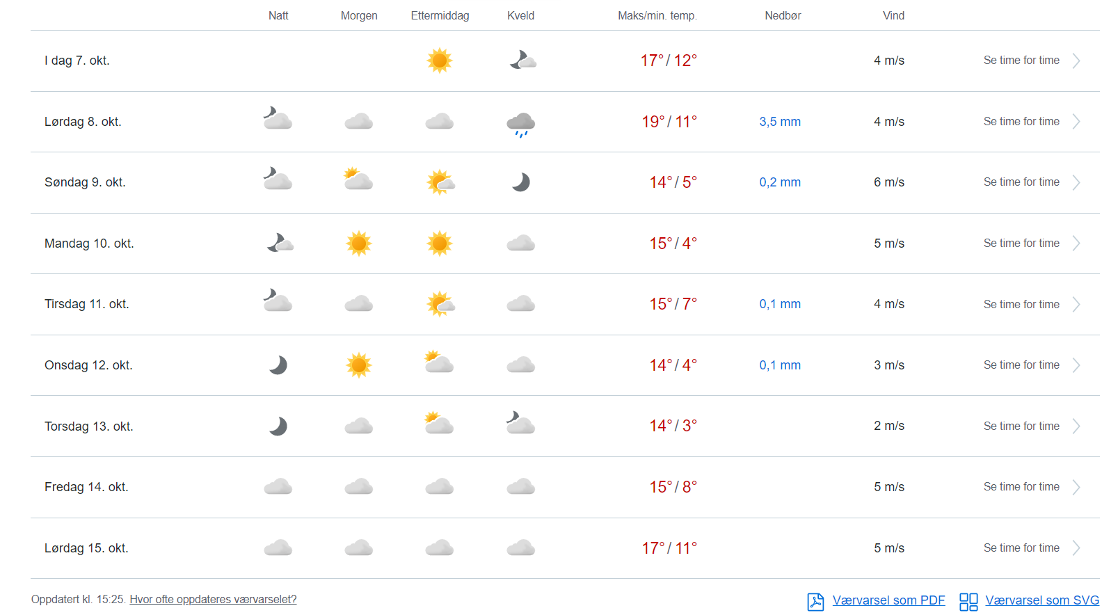This screenshot has height=615, width=1118.
Task: Click cloudy moon icon Torsdag 13. okt. evening
Action: pos(520,423)
